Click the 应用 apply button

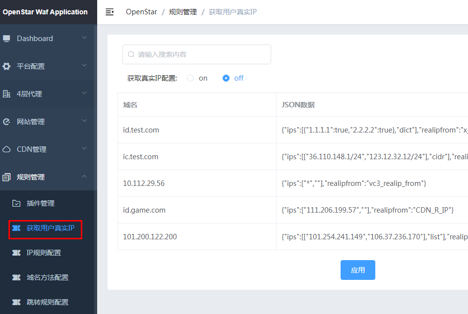point(358,270)
